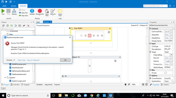Open the Arguments panel tab
Image resolution: width=176 pixels, height=98 pixels.
[x=48, y=85]
